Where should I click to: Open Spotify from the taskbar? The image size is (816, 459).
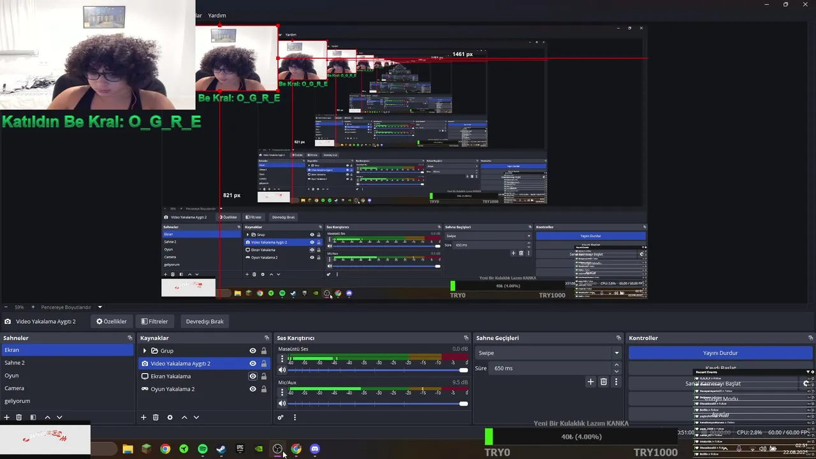tap(202, 449)
